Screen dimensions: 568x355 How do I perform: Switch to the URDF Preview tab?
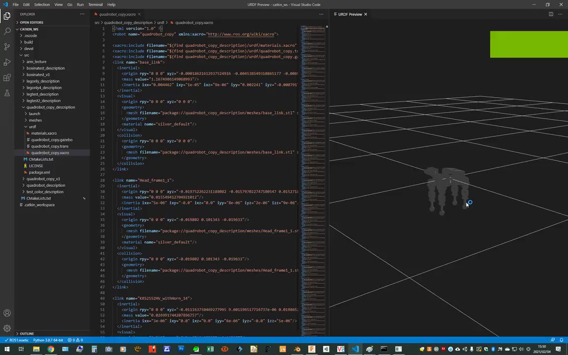click(350, 14)
